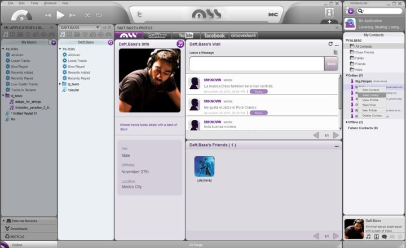Screen dimensions: 406x248
Task: Reply to the Jazz y Rock Clasico post
Action: tap(259, 113)
